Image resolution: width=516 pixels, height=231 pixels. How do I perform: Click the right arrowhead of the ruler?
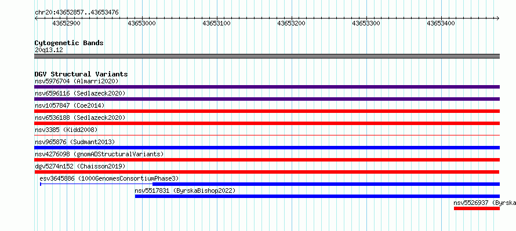(498, 18)
